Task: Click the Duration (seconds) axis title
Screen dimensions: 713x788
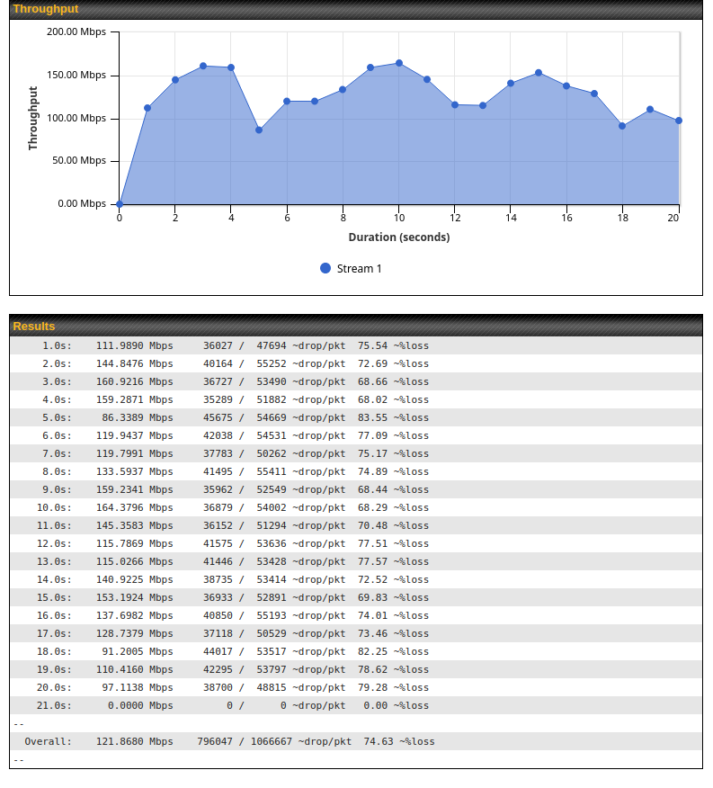Action: pyautogui.click(x=399, y=237)
